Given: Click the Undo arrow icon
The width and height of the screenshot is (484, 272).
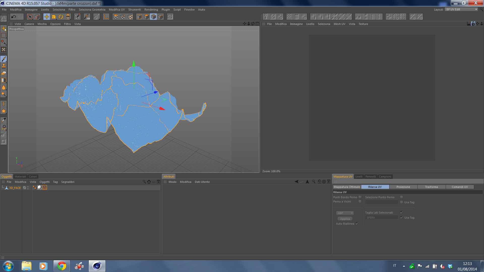Looking at the screenshot, I should (14, 17).
